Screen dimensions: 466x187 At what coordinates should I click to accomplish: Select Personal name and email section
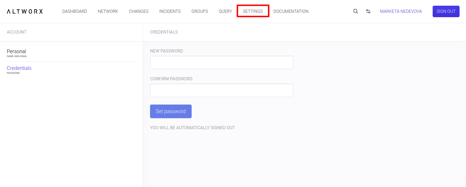click(x=16, y=52)
